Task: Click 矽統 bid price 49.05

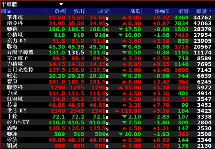Action: (x=57, y=140)
